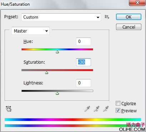Click the Hue slider handle
The width and height of the screenshot is (146, 132).
click(x=57, y=52)
